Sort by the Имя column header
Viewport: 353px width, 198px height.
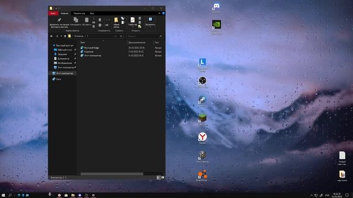point(83,42)
